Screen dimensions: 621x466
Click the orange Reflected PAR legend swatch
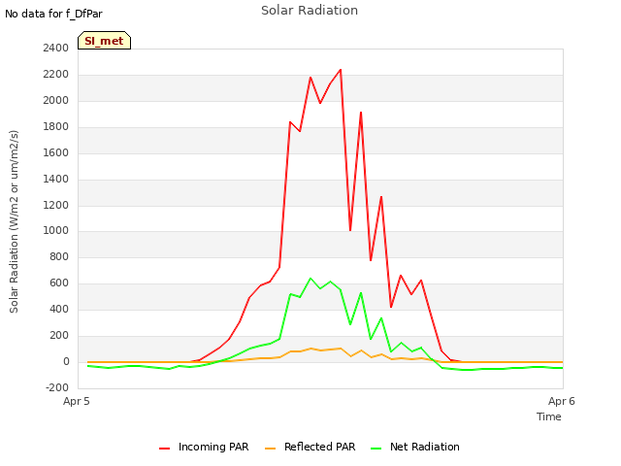(270, 449)
